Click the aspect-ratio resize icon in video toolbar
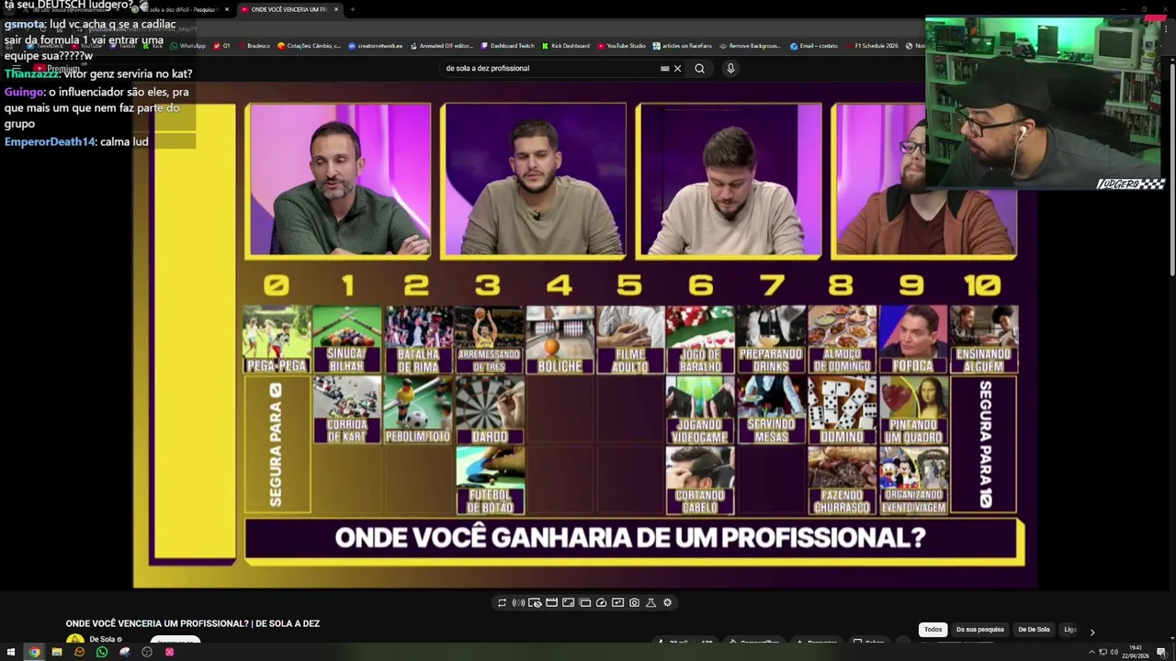The width and height of the screenshot is (1176, 661). pos(568,602)
